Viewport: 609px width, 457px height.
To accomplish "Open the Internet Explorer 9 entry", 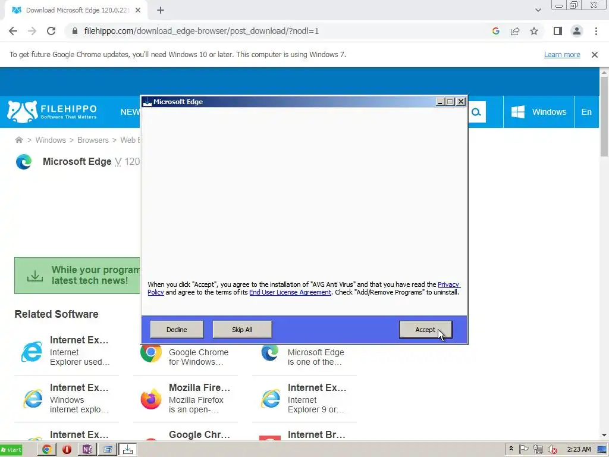I will [304, 398].
